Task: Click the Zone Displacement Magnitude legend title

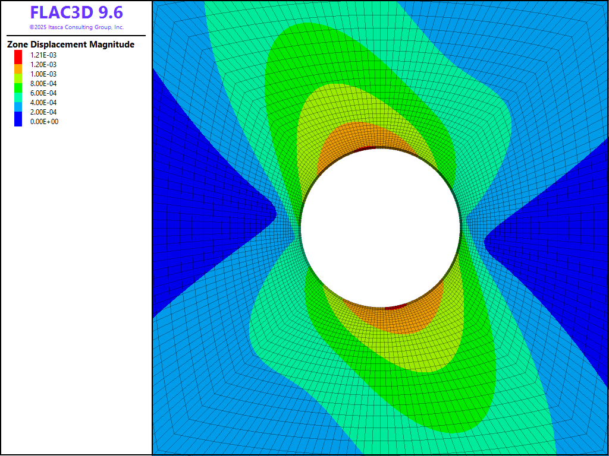Action: [x=70, y=45]
